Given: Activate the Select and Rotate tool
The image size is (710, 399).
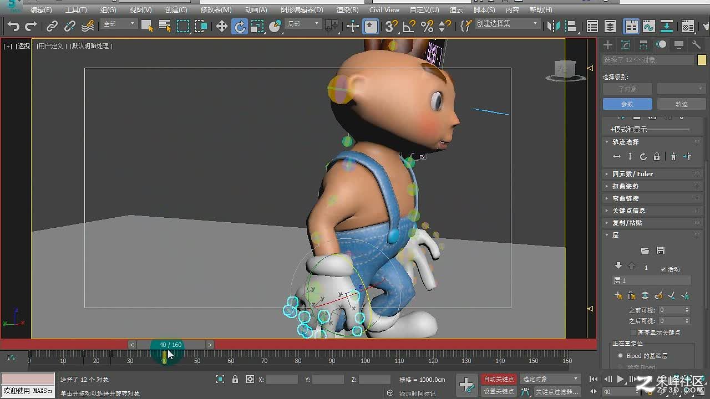Looking at the screenshot, I should 240,26.
